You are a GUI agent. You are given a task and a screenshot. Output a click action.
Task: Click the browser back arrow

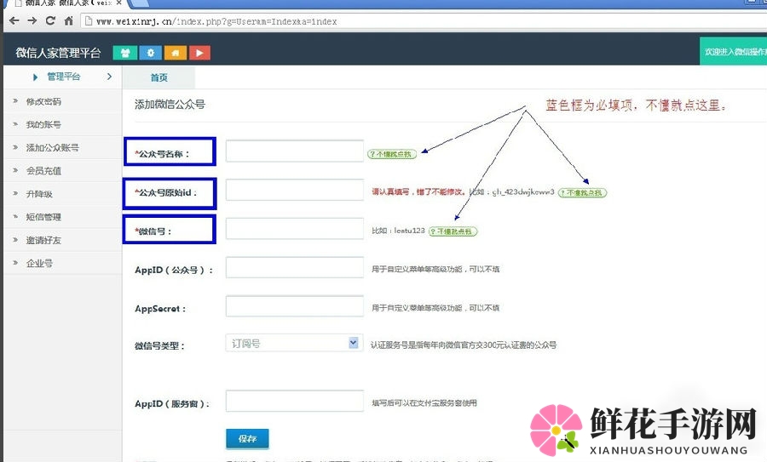(x=14, y=21)
